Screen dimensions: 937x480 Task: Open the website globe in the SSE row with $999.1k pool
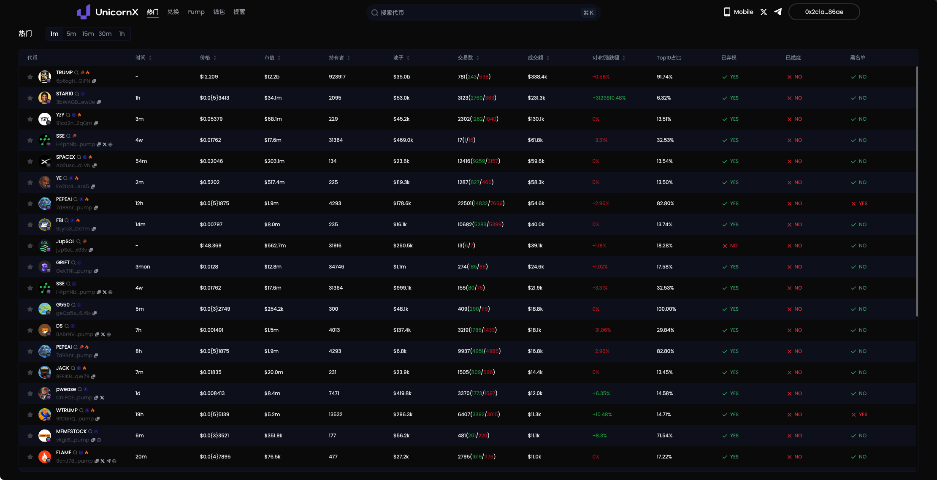pyautogui.click(x=111, y=292)
